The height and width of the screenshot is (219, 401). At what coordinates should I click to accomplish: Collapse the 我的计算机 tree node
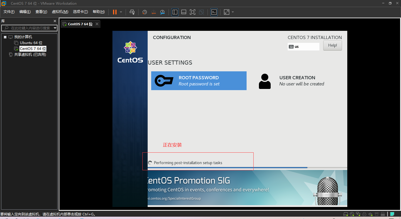click(x=5, y=37)
